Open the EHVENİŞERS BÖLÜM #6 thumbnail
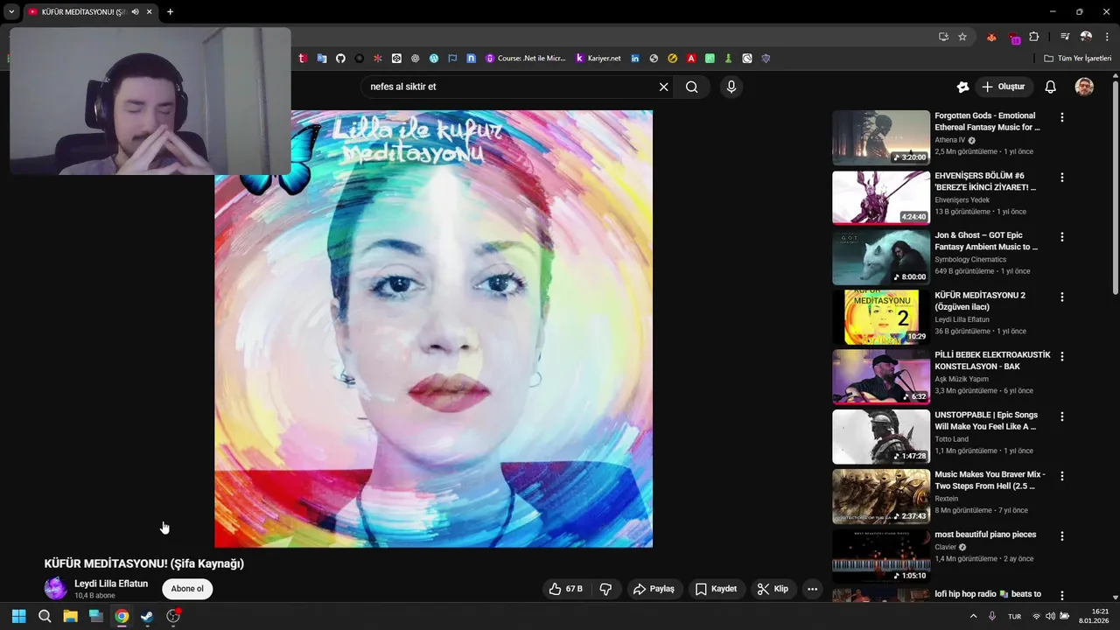This screenshot has height=630, width=1120. pos(881,198)
